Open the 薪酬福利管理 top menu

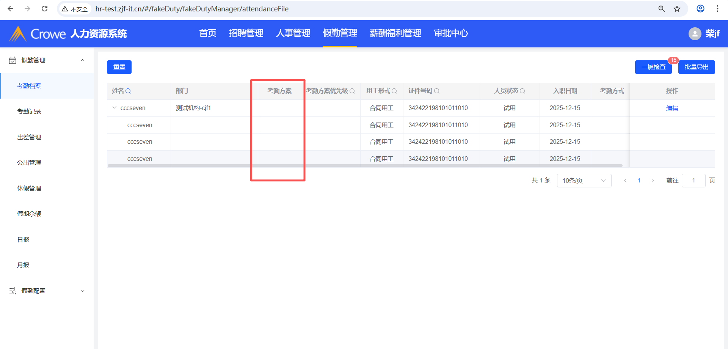[x=395, y=33]
